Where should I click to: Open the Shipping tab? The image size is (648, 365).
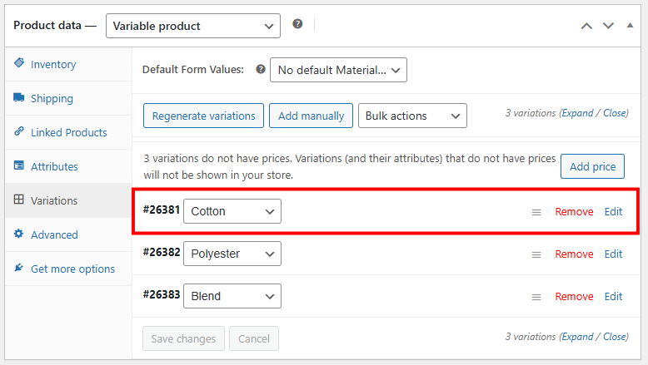[x=68, y=98]
